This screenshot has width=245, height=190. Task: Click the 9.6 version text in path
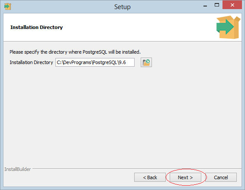[x=122, y=62]
